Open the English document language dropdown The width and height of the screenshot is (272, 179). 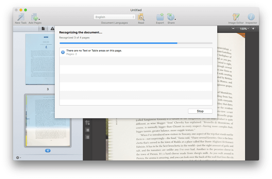pos(114,17)
